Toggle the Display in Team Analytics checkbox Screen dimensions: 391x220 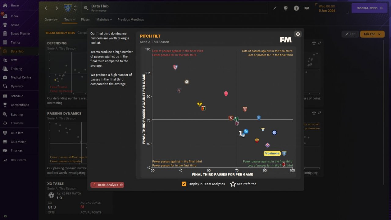[x=184, y=184]
